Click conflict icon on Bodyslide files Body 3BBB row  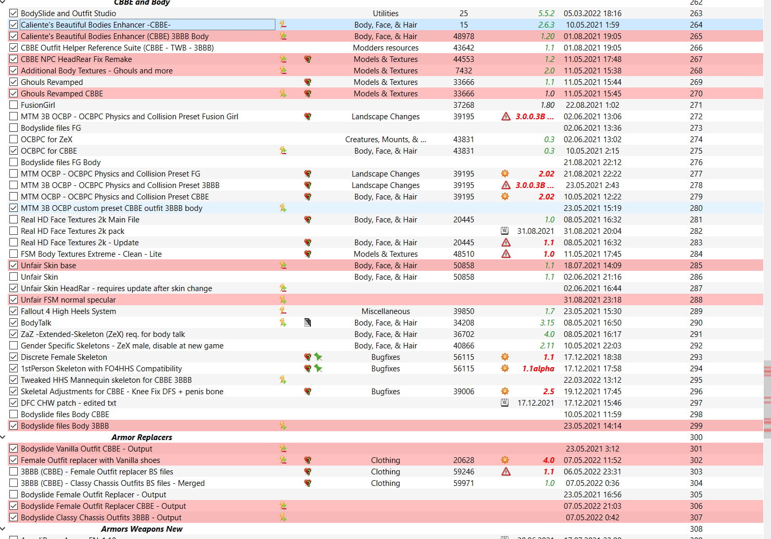coord(283,425)
